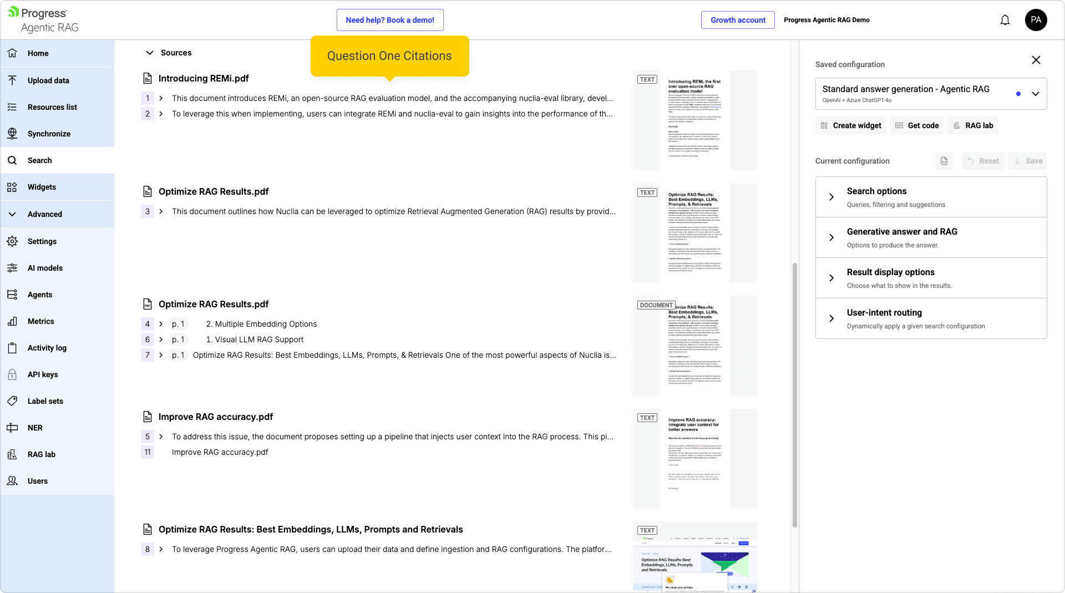The height and width of the screenshot is (593, 1065).
Task: Expand Generative answer and RAG section
Action: [831, 237]
